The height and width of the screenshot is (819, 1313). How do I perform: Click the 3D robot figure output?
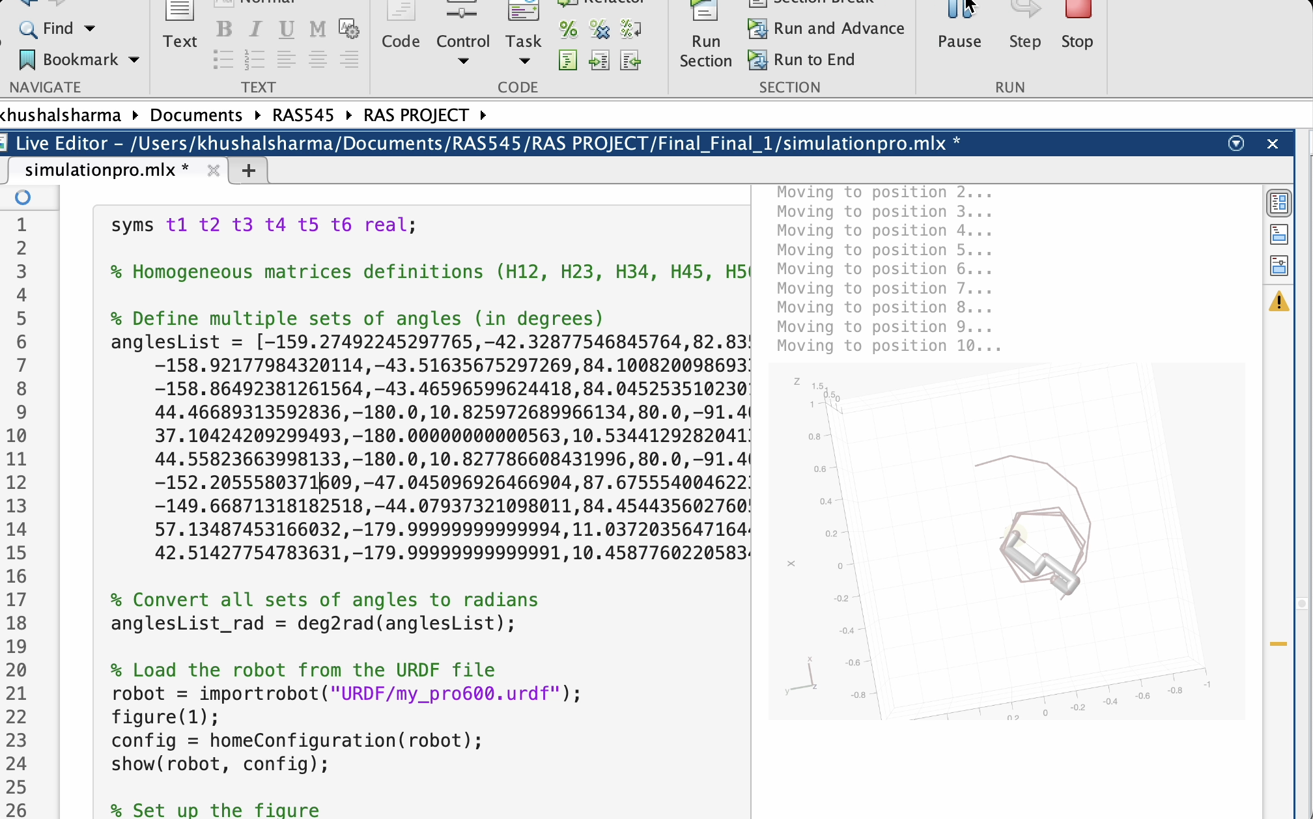(1006, 541)
